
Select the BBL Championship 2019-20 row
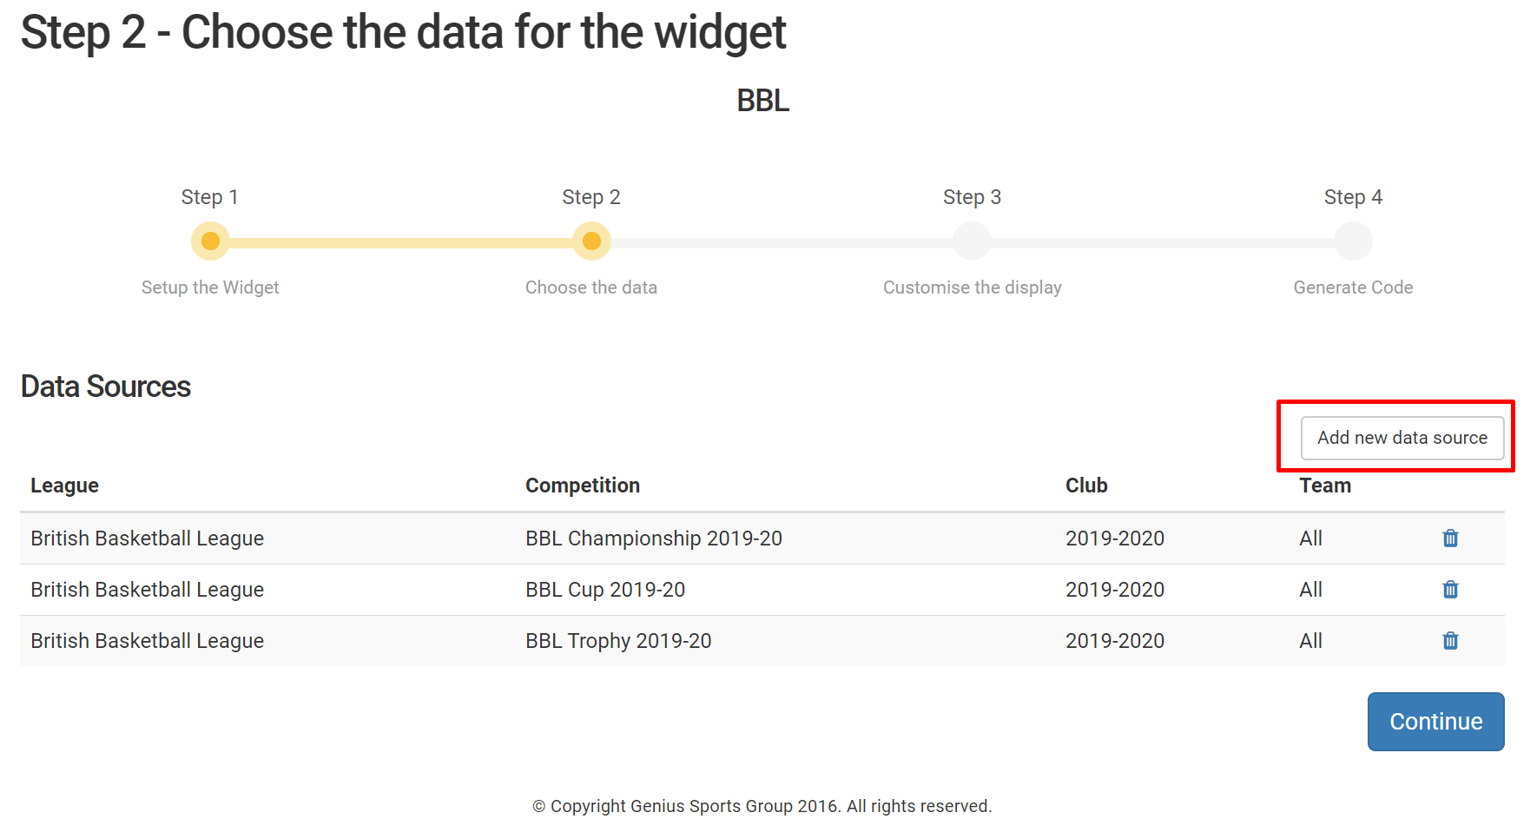coord(762,538)
